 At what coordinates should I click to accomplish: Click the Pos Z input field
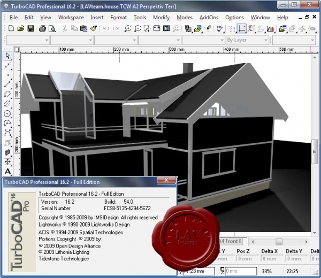[x=247, y=259]
